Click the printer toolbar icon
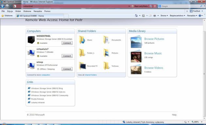206x125 pixels. [x=155, y=16]
